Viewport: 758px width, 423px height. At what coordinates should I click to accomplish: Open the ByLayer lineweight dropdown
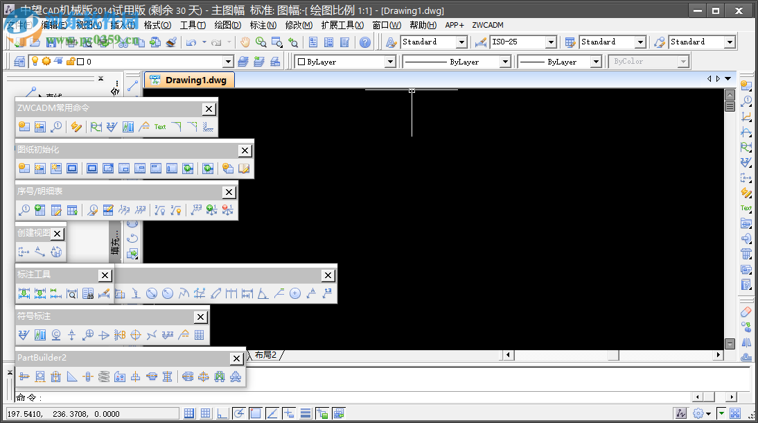click(x=596, y=62)
